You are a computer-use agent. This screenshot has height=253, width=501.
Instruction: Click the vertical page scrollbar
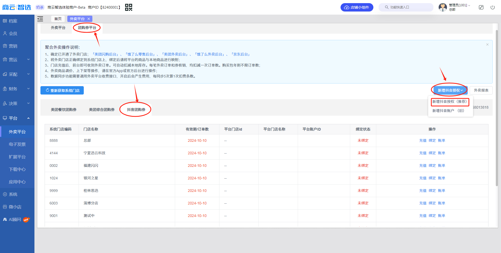coord(497,108)
